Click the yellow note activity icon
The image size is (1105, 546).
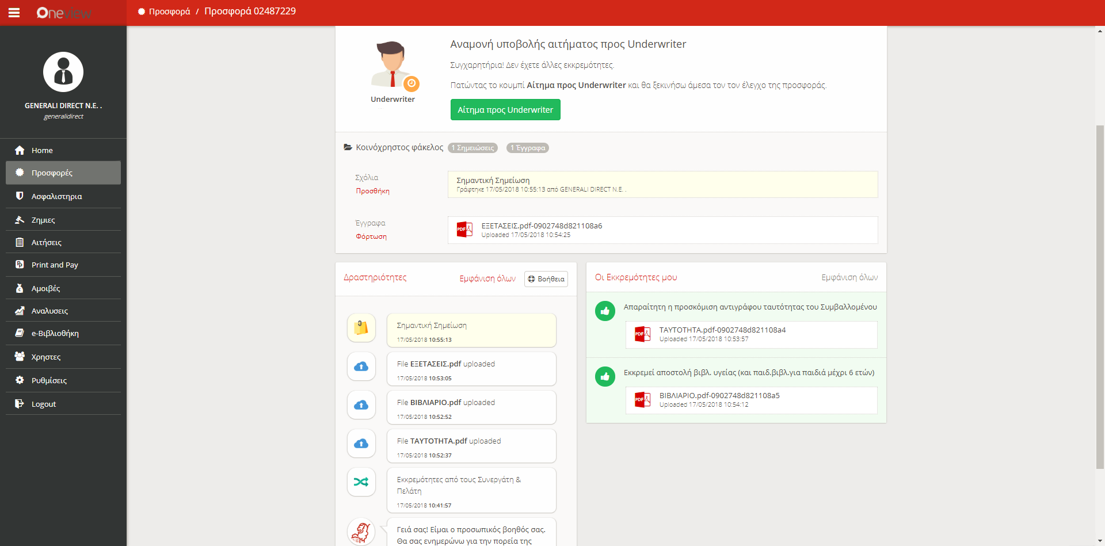pos(361,328)
